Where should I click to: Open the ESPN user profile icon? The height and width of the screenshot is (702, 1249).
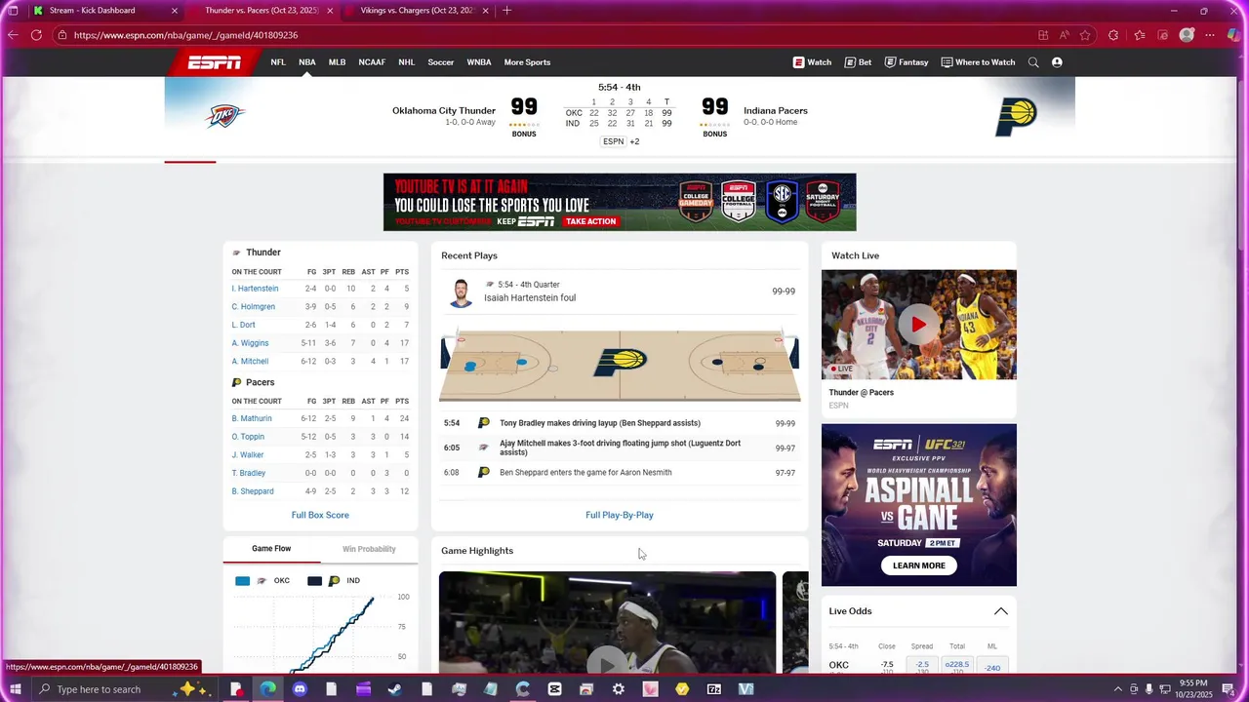(x=1057, y=62)
